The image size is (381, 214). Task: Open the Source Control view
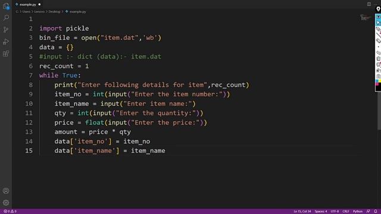tap(6, 30)
